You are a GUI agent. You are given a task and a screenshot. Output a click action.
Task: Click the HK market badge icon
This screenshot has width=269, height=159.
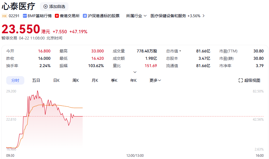coord(5,16)
